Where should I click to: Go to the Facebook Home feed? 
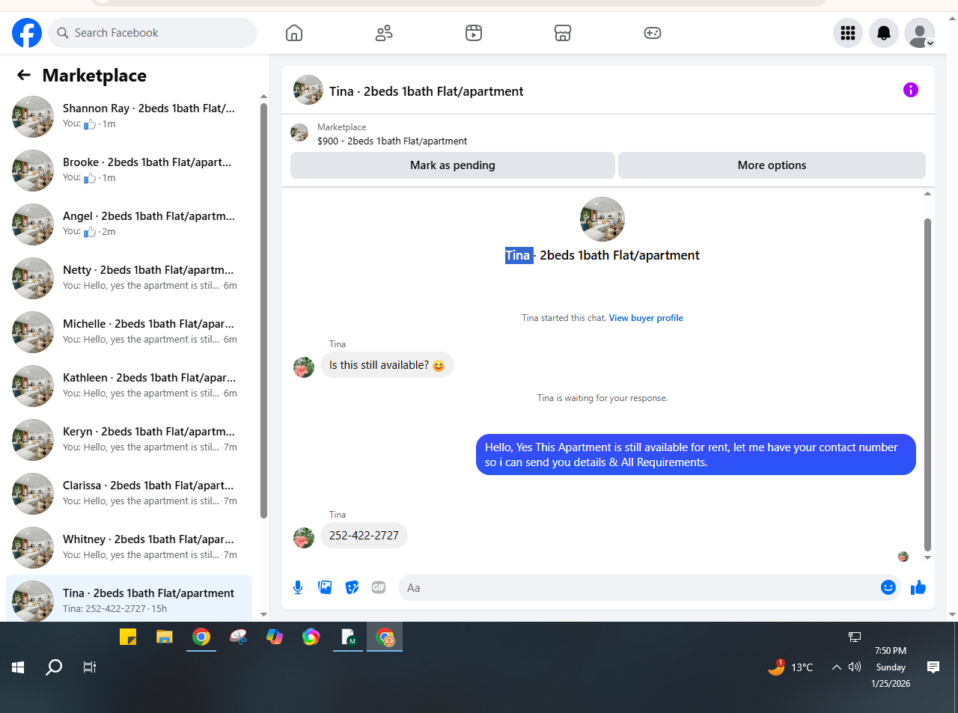click(x=294, y=33)
